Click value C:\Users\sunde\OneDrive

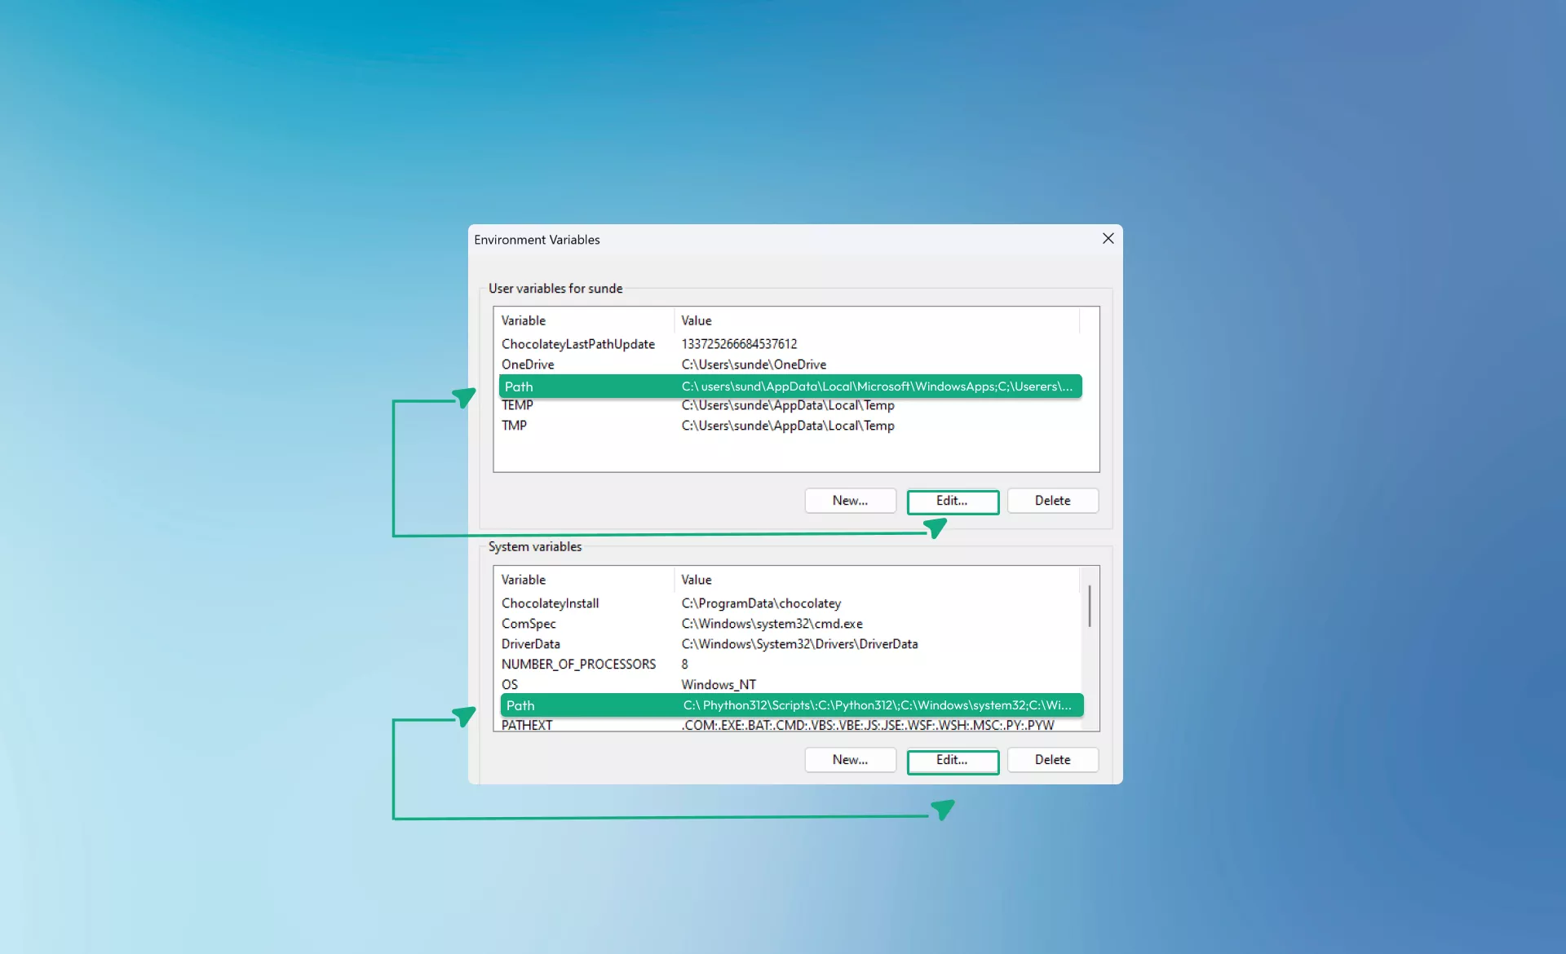coord(754,364)
